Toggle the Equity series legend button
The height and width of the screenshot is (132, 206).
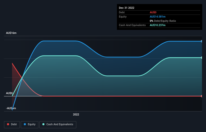click(x=30, y=124)
